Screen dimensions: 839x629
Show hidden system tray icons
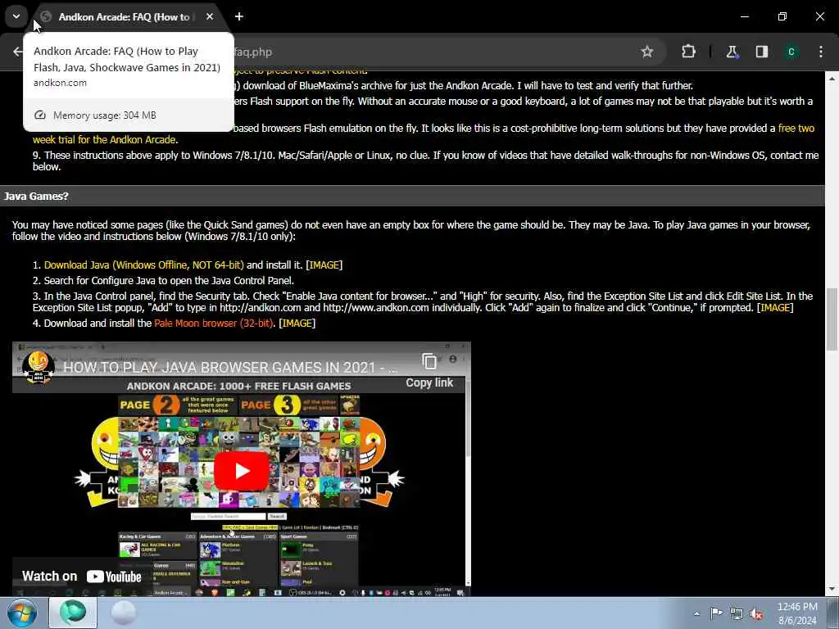696,613
